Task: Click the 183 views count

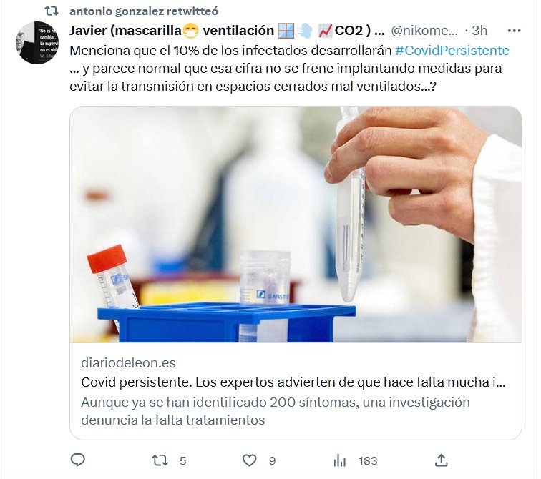Action: point(368,460)
